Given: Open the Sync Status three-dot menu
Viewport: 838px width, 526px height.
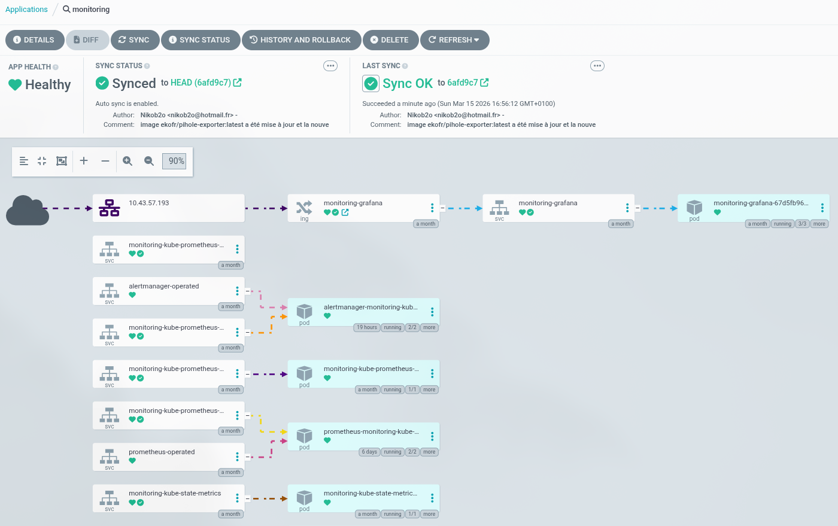Looking at the screenshot, I should coord(330,66).
